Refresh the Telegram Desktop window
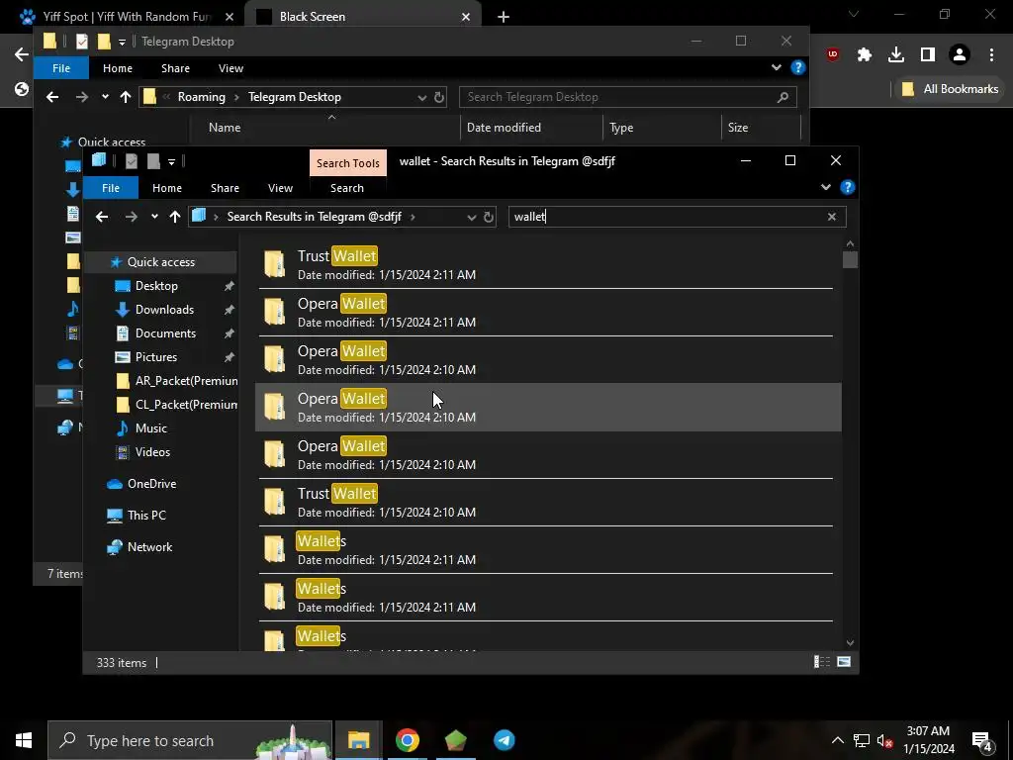This screenshot has height=760, width=1013. [438, 97]
